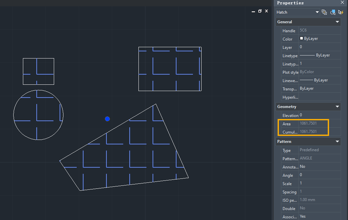Click the Transparency ByLayer value
Viewport: 348px width, 220px height.
point(306,88)
